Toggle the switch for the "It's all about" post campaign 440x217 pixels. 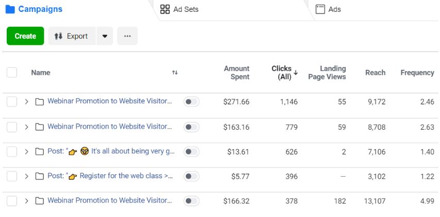(192, 152)
